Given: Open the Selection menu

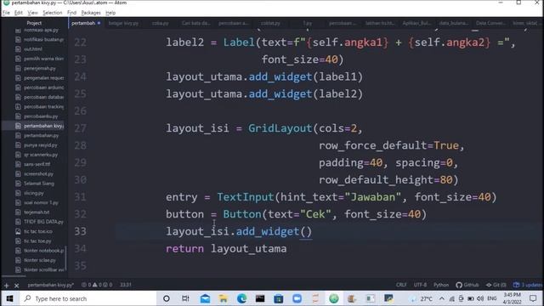Looking at the screenshot, I should click(x=53, y=13).
